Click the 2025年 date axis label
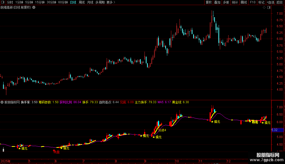The height and width of the screenshot is (164, 285). (6, 161)
